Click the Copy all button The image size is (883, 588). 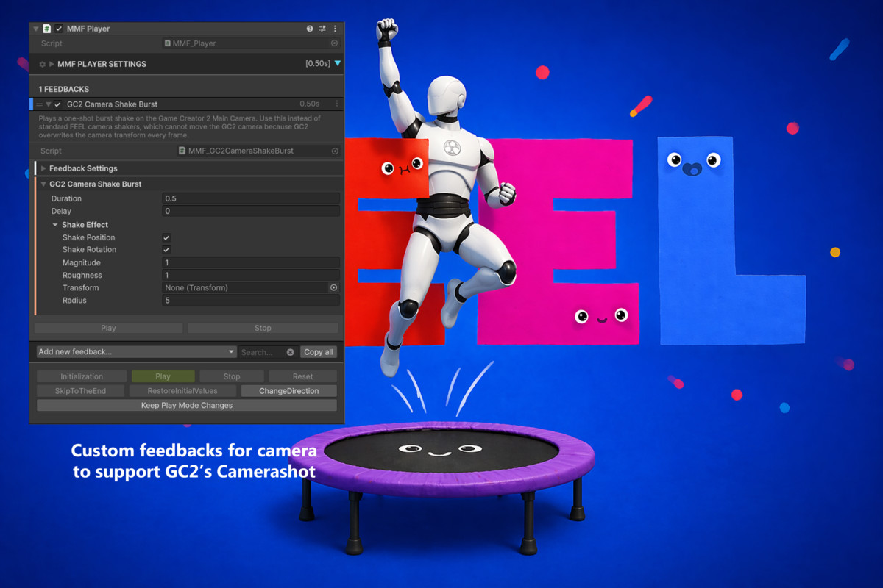[x=319, y=352]
